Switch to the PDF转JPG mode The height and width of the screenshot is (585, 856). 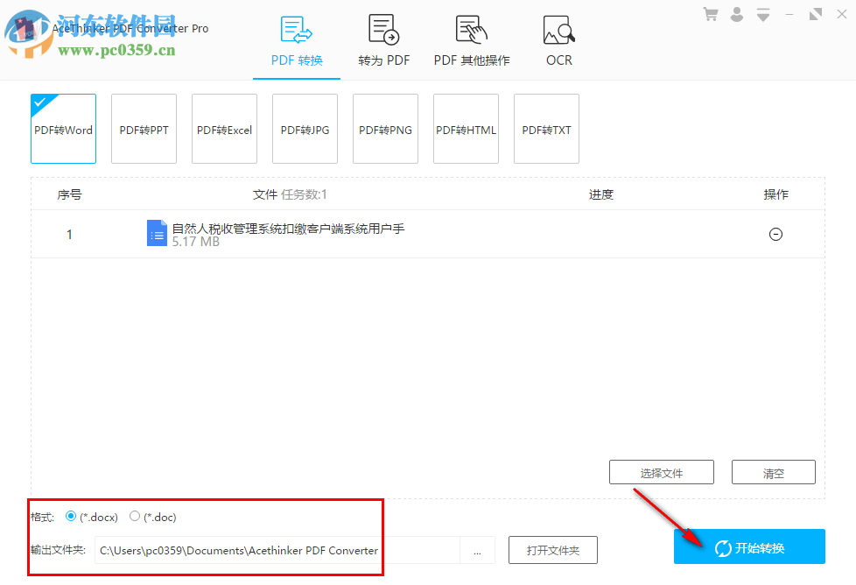(305, 129)
